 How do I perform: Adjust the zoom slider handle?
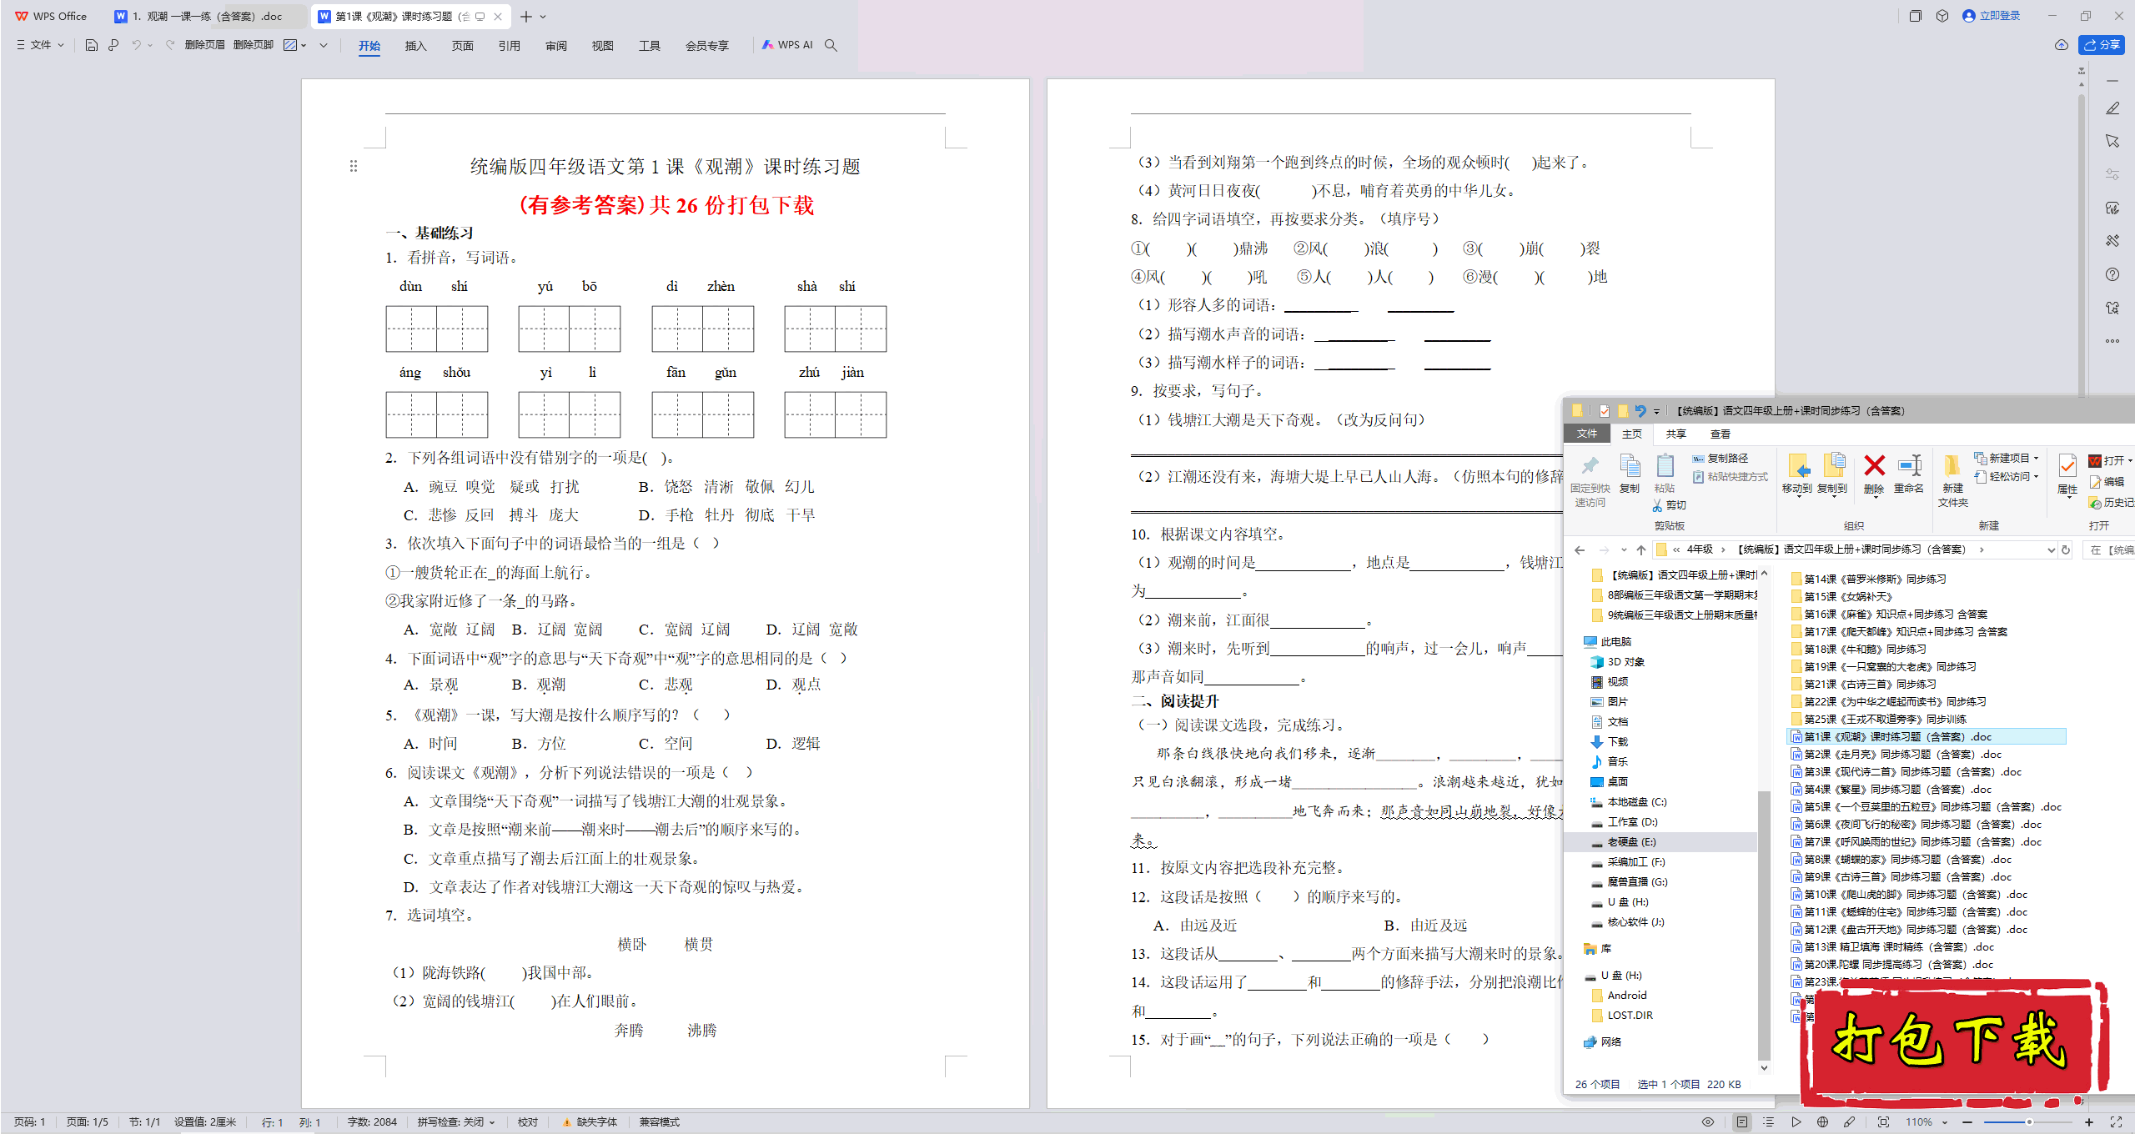click(2029, 1122)
